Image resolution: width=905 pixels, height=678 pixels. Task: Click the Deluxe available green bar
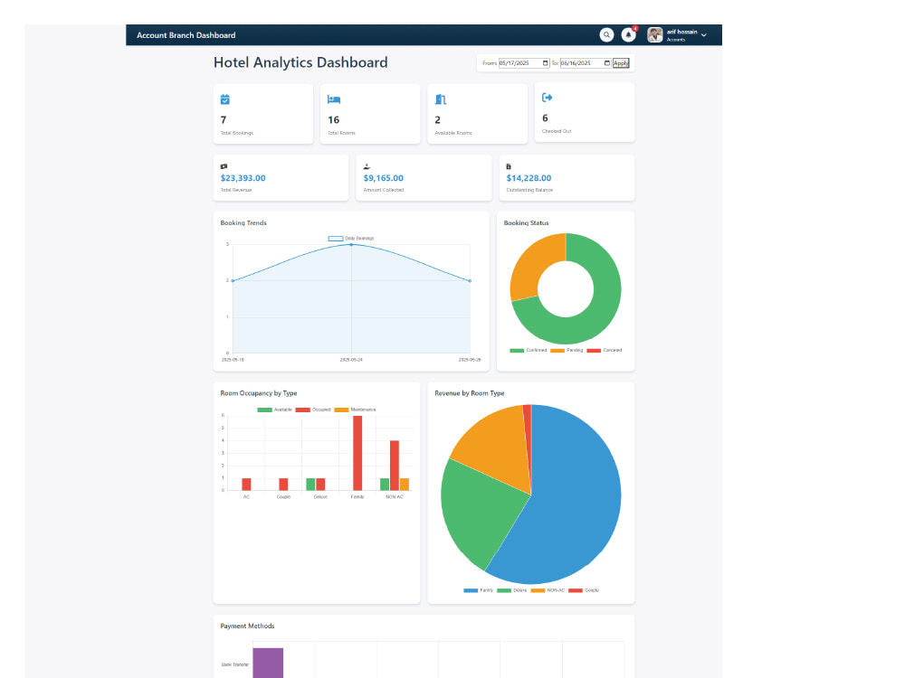click(310, 485)
